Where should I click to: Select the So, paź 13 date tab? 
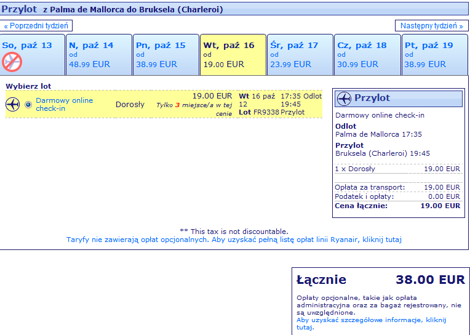(x=33, y=55)
